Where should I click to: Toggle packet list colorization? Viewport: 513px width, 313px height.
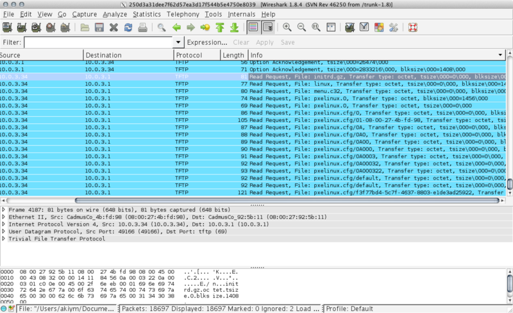tap(253, 28)
